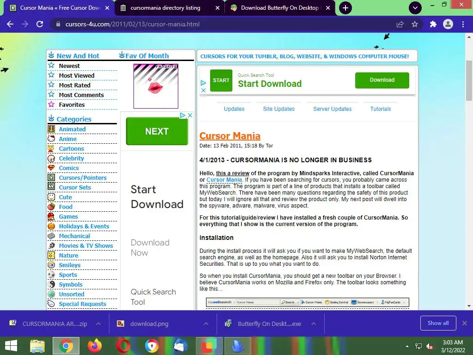Open the Special Requests category link
The image size is (473, 355).
pyautogui.click(x=82, y=304)
